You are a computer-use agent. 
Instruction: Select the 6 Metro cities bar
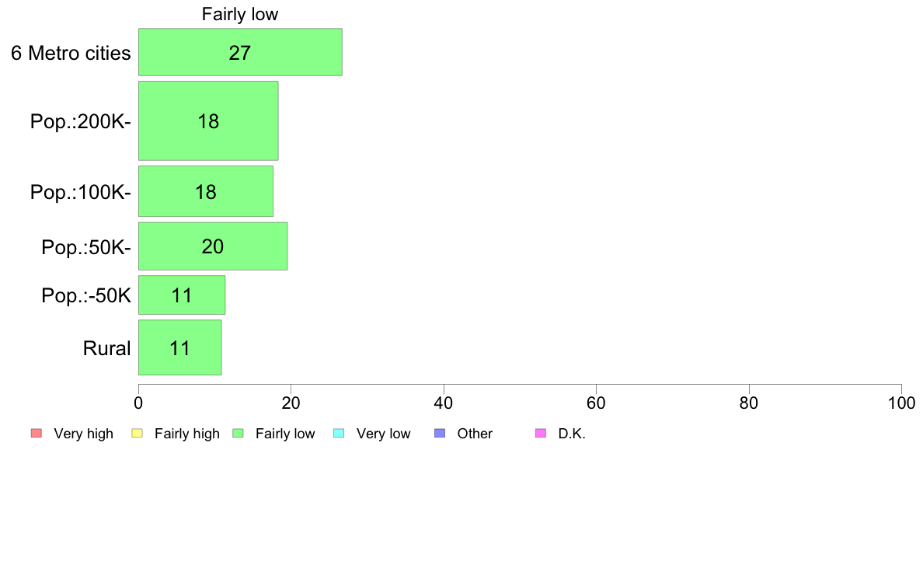click(240, 52)
